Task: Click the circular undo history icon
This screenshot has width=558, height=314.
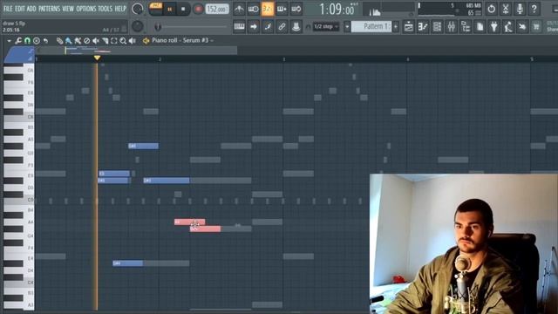Action: click(x=492, y=9)
